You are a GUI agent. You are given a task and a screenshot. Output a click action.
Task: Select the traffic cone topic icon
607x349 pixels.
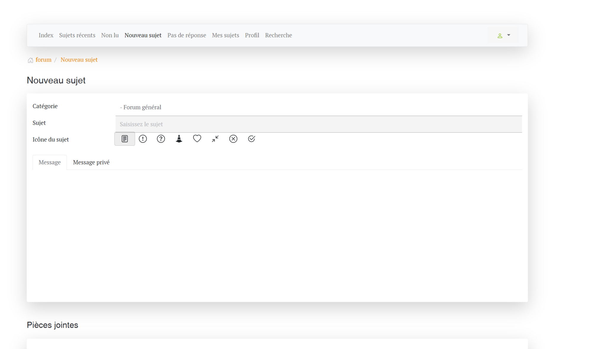tap(179, 139)
